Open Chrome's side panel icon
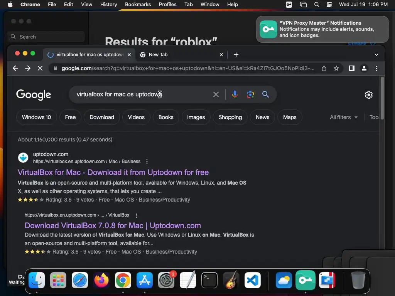Viewport: 395px width, 296px height. 352,68
